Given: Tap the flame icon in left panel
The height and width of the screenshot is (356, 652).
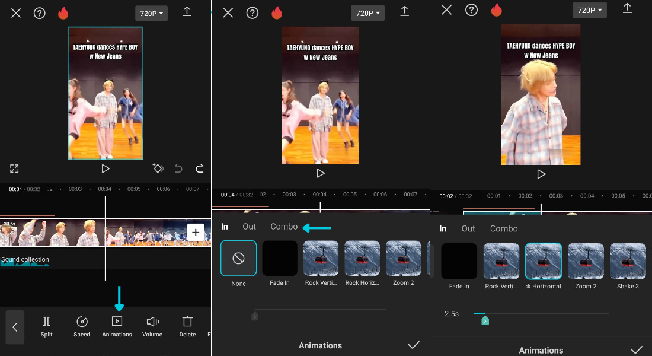Looking at the screenshot, I should pos(63,13).
